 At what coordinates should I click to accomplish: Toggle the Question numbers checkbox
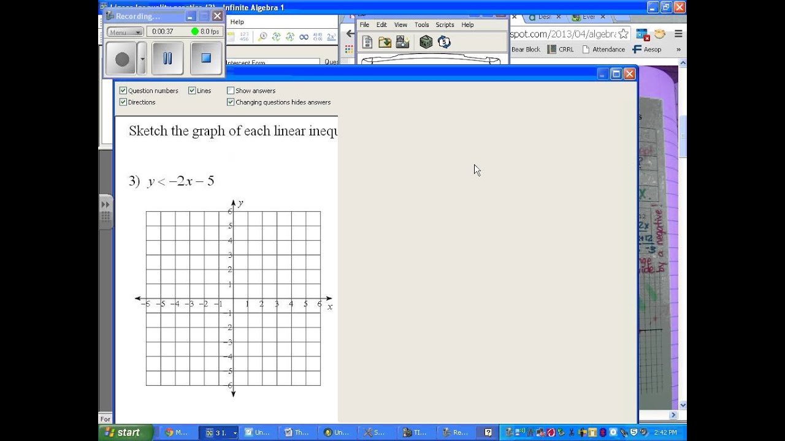(x=123, y=91)
